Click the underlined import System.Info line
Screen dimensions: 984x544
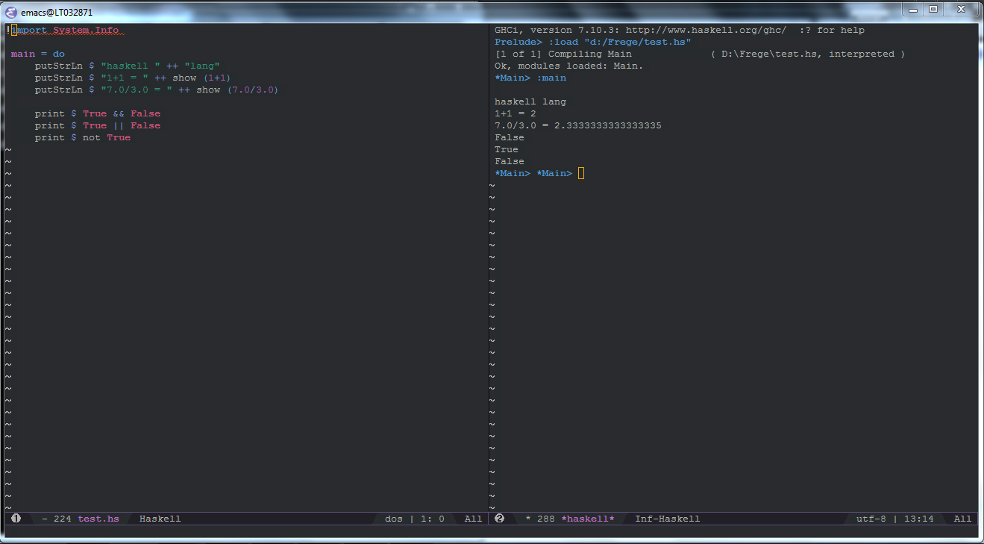point(67,30)
